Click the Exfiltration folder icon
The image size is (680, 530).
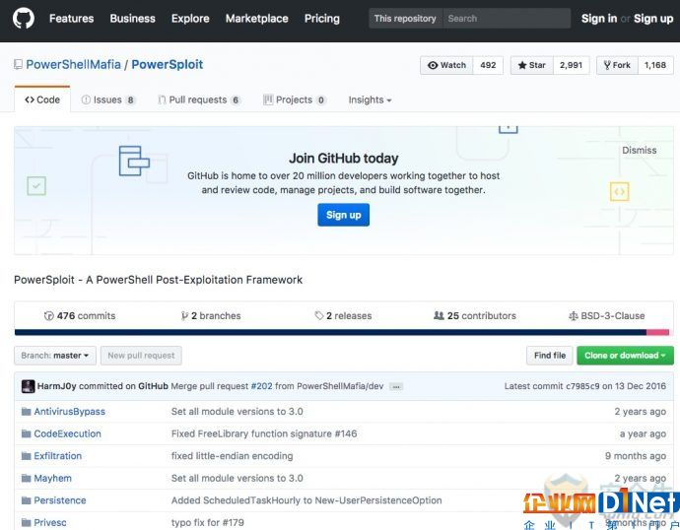click(27, 456)
